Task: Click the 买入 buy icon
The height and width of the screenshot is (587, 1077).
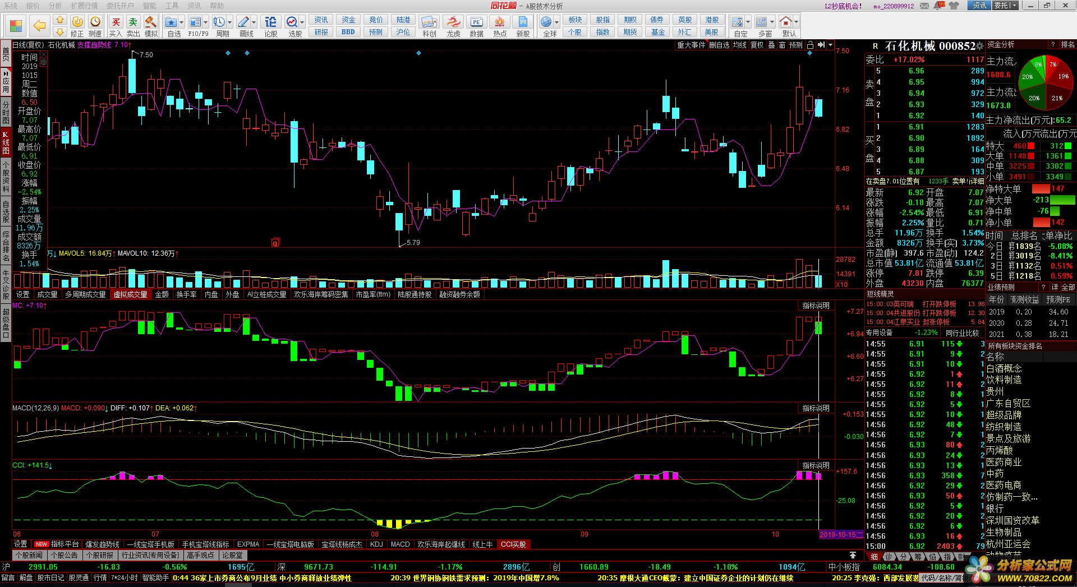Action: pos(116,22)
